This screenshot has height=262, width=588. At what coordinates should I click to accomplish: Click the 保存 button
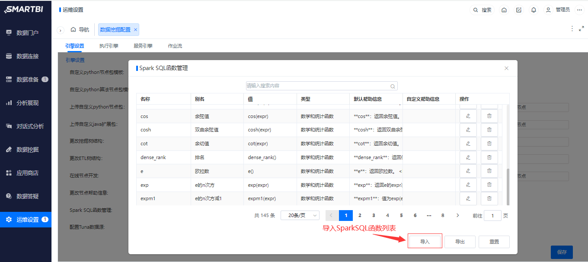point(562,252)
